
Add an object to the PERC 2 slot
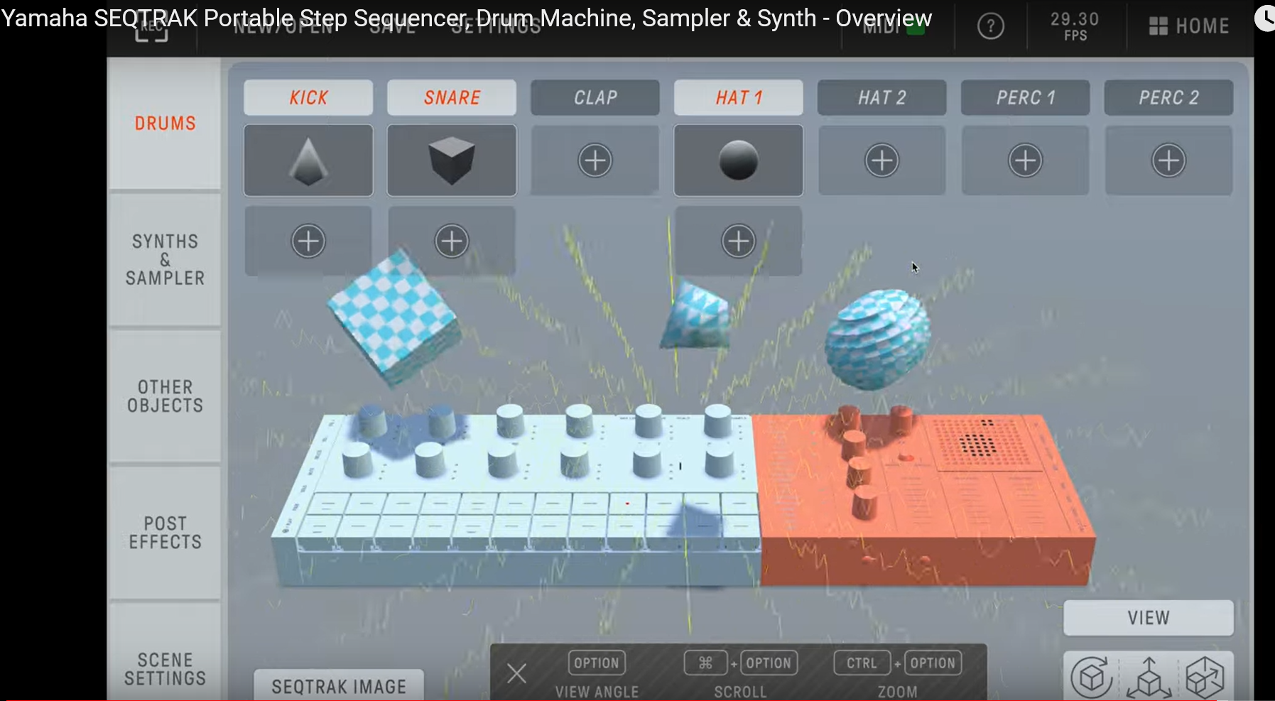[x=1169, y=161]
